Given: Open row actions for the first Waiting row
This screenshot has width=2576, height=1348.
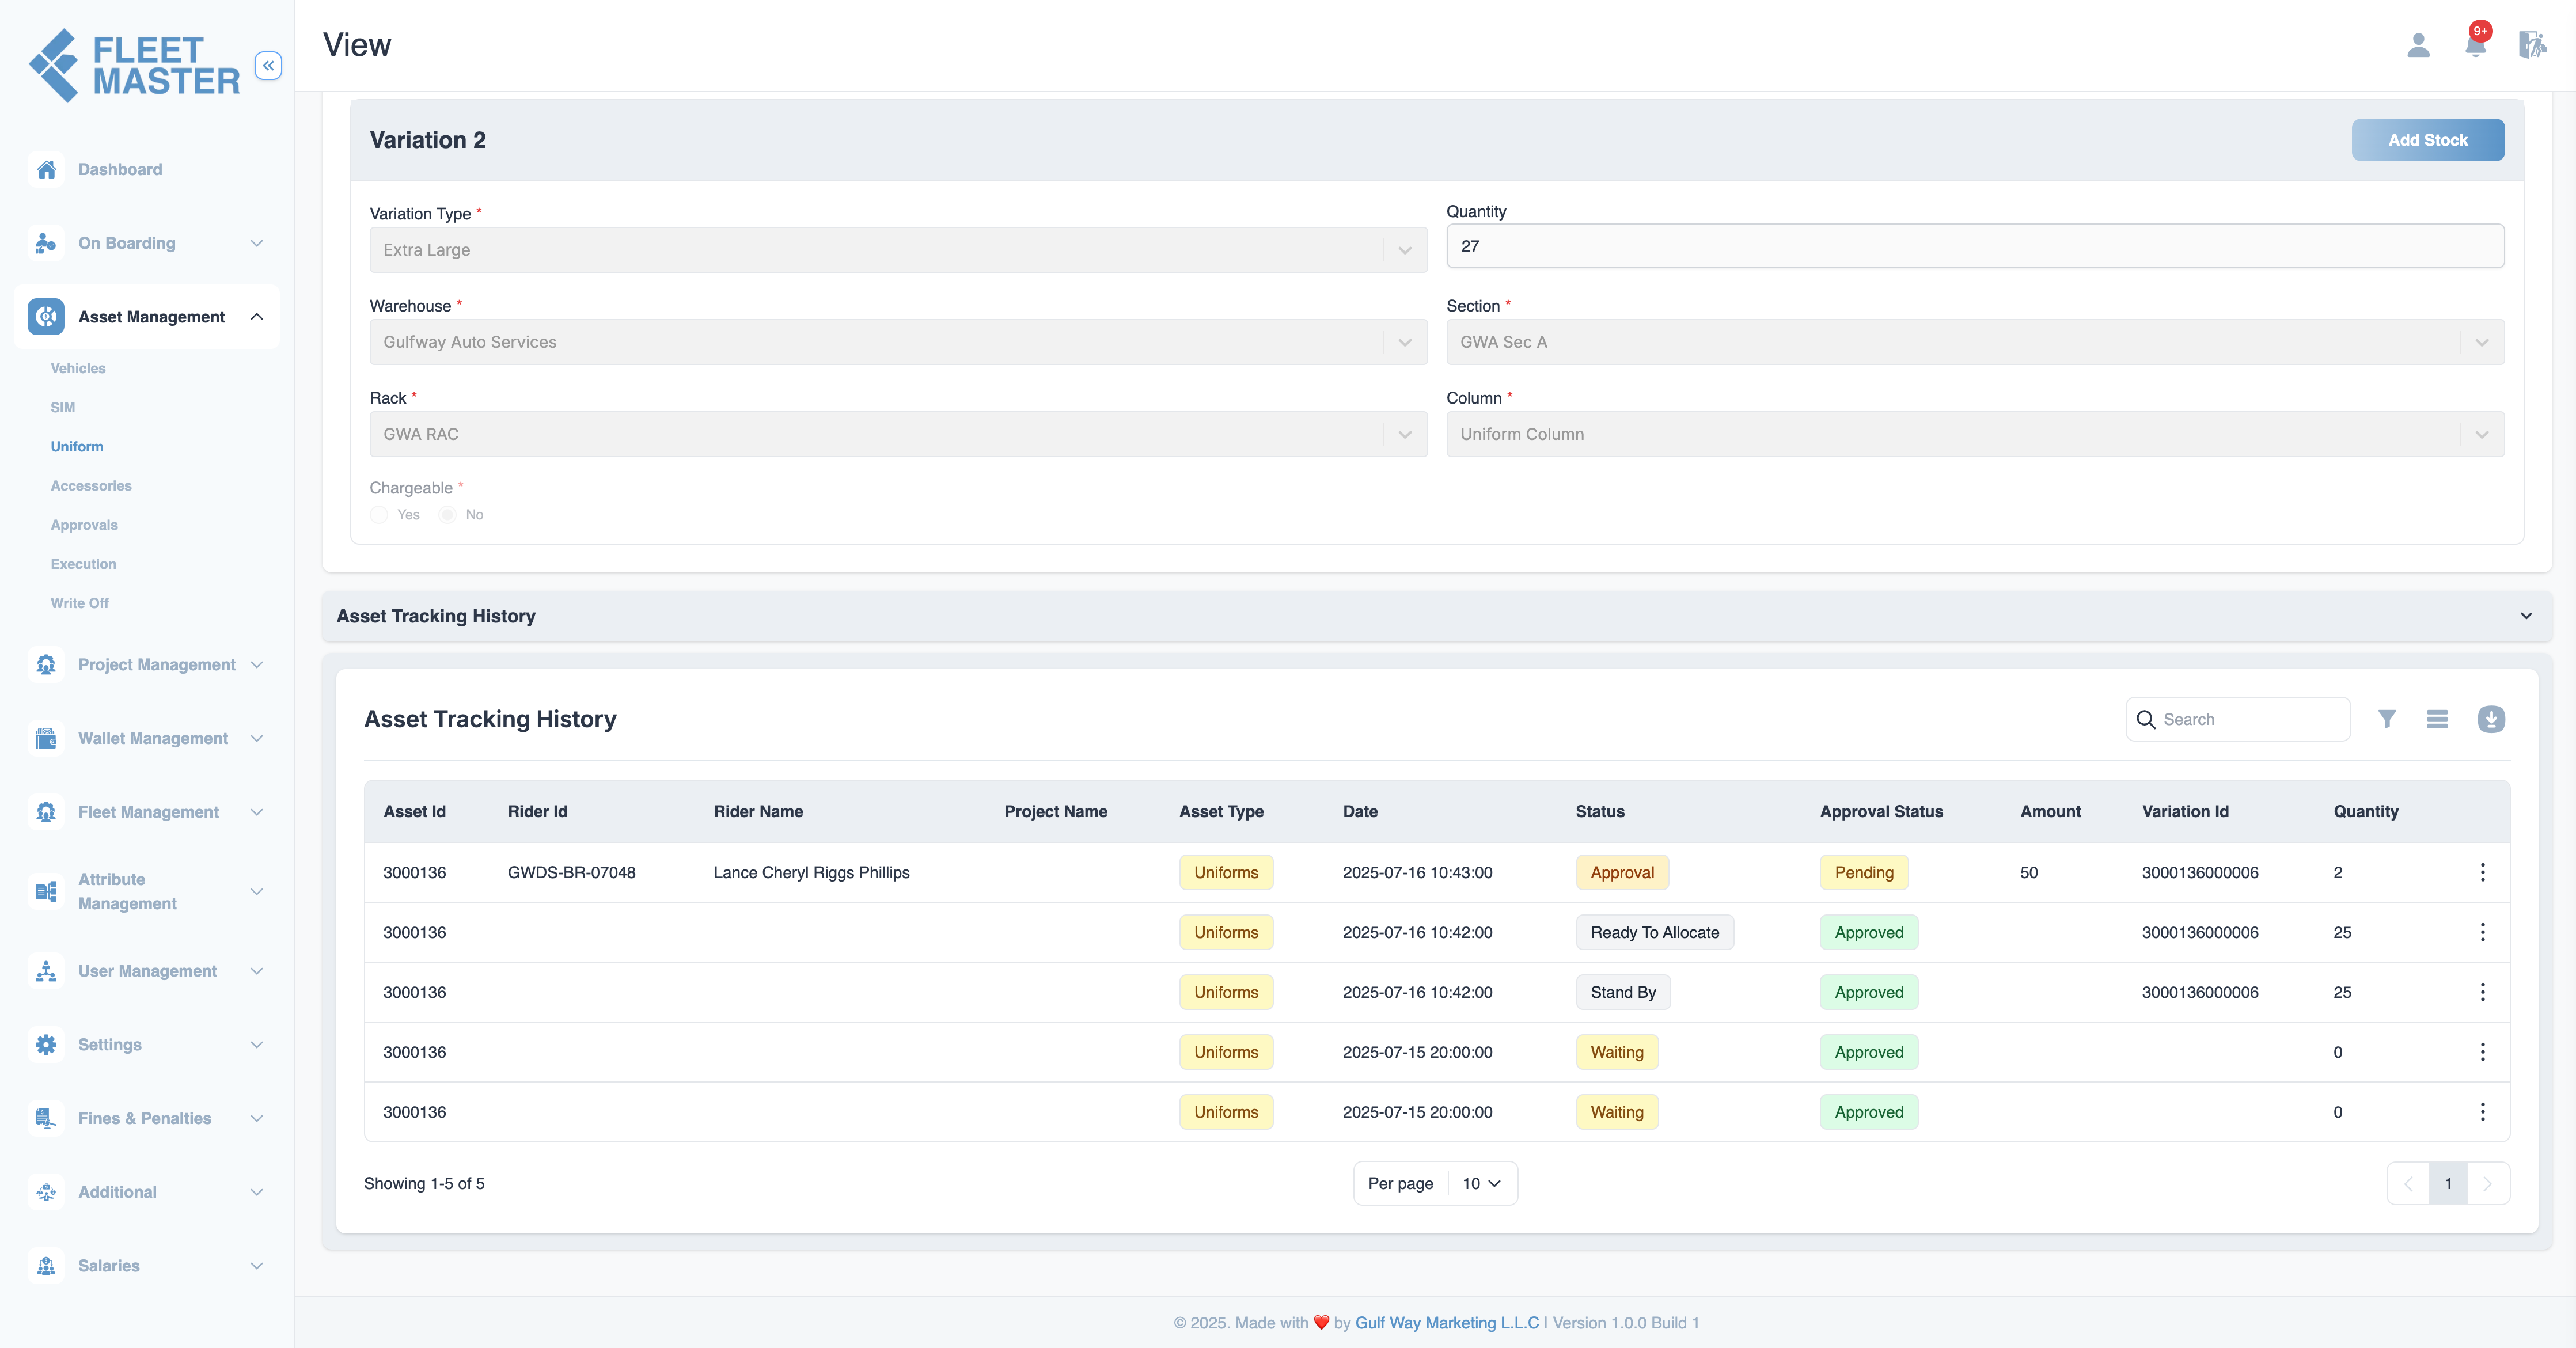Looking at the screenshot, I should (x=2482, y=1052).
